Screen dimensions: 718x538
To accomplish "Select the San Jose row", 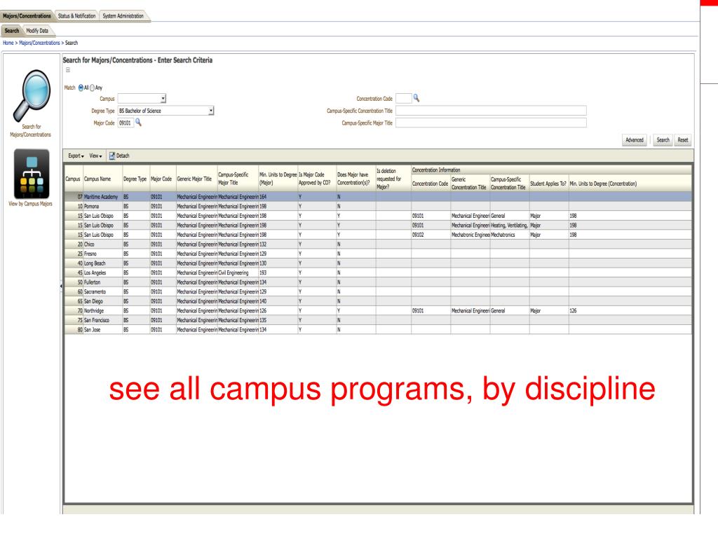I will [x=378, y=329].
